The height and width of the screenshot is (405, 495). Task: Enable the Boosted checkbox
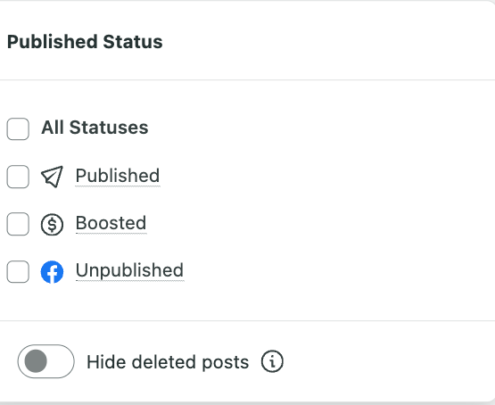[18, 224]
